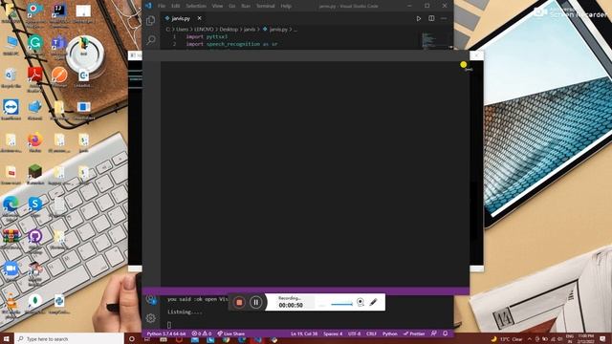
Task: Click the Ln 19, Col 38 status entry
Action: [304, 333]
